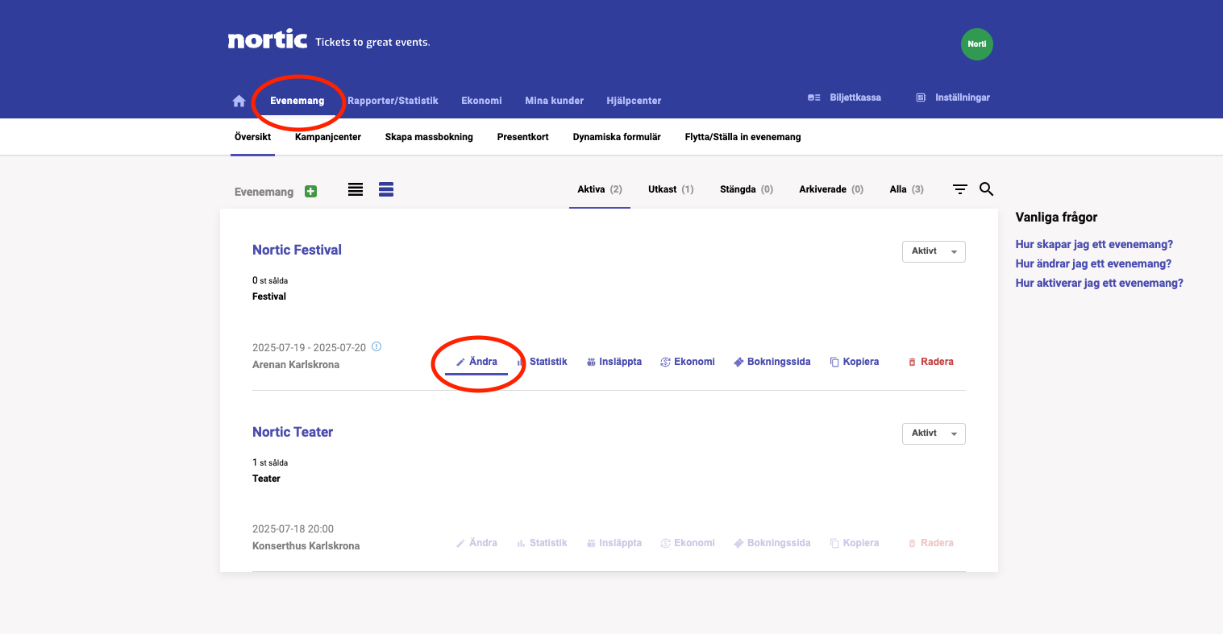
Task: Open Skapa massbokning sub-tab
Action: (x=429, y=137)
